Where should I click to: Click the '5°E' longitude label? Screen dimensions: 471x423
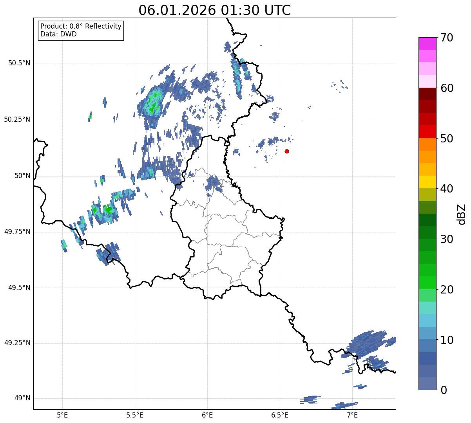click(62, 415)
